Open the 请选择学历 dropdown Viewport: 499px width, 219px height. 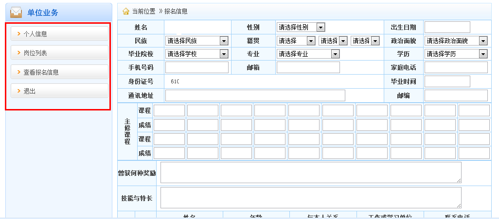[456, 54]
